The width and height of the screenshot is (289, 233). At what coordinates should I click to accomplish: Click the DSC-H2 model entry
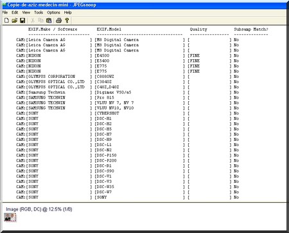[104, 124]
